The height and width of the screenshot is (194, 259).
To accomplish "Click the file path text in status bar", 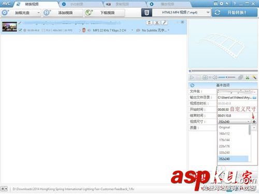I will tap(73, 189).
